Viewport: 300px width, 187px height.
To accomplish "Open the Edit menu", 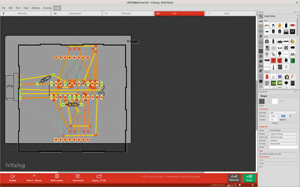I will coord(10,8).
